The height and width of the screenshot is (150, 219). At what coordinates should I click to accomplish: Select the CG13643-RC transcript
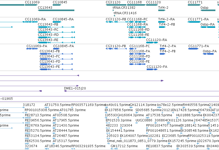[x=56, y=32]
